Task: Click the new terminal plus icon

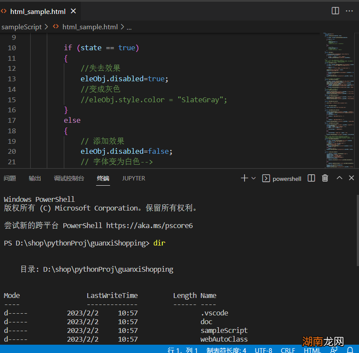Action: [244, 178]
